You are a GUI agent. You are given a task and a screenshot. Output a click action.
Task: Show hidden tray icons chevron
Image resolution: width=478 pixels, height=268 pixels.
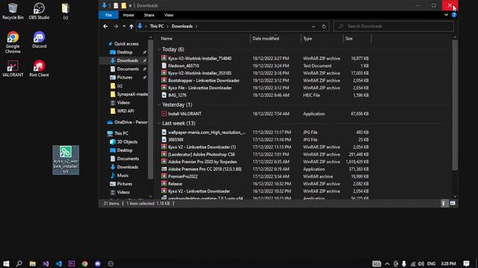387,264
